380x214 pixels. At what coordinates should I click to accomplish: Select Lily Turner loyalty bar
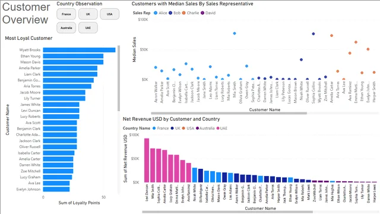coord(64,99)
